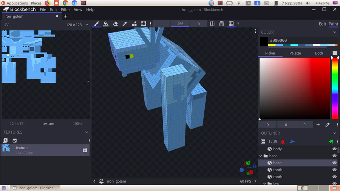Add current color to palette with plus

318,125
